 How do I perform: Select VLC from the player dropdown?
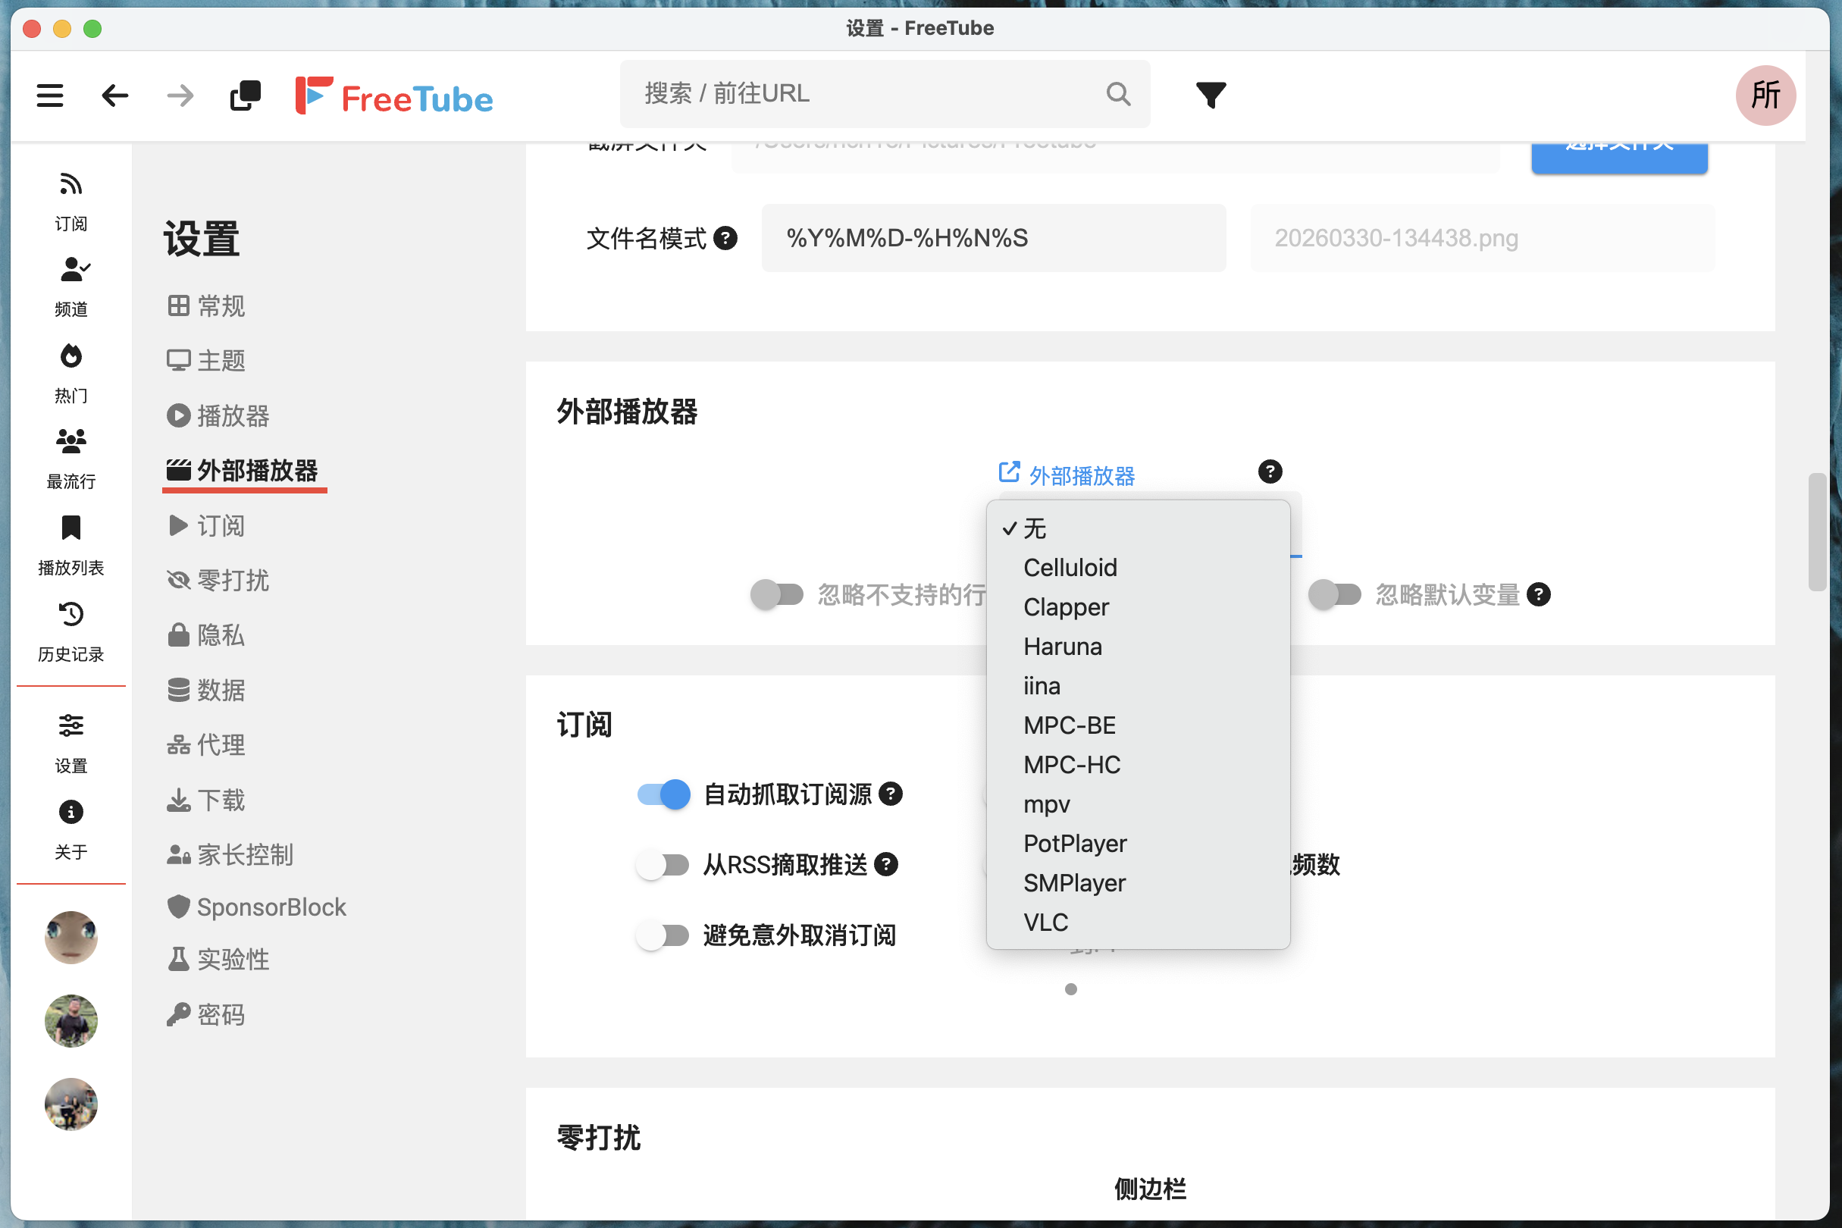(1045, 922)
